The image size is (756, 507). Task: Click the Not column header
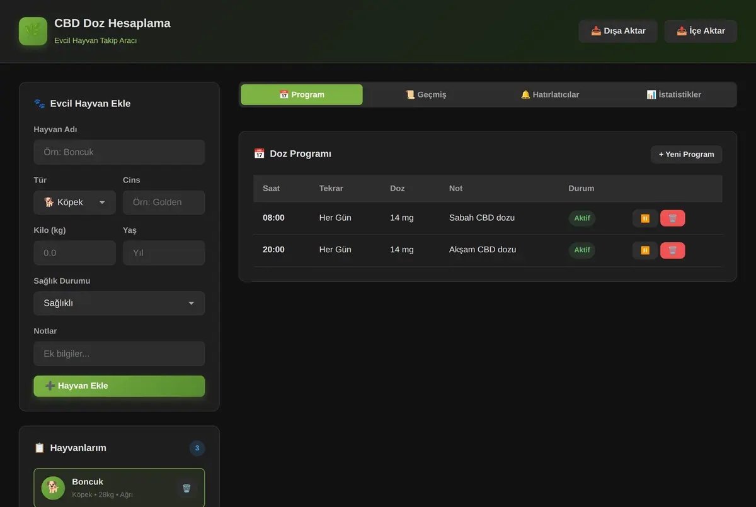[x=455, y=189]
